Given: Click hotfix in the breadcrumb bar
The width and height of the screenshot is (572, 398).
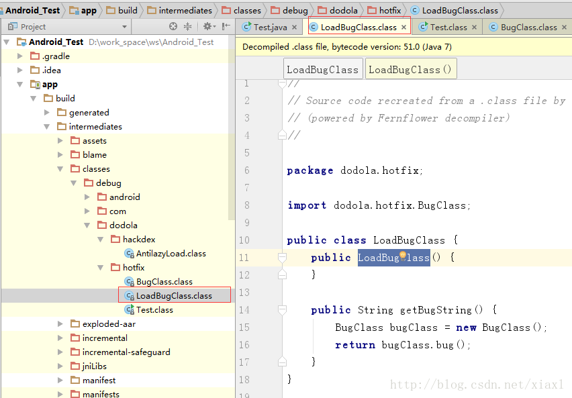Looking at the screenshot, I should (x=385, y=11).
